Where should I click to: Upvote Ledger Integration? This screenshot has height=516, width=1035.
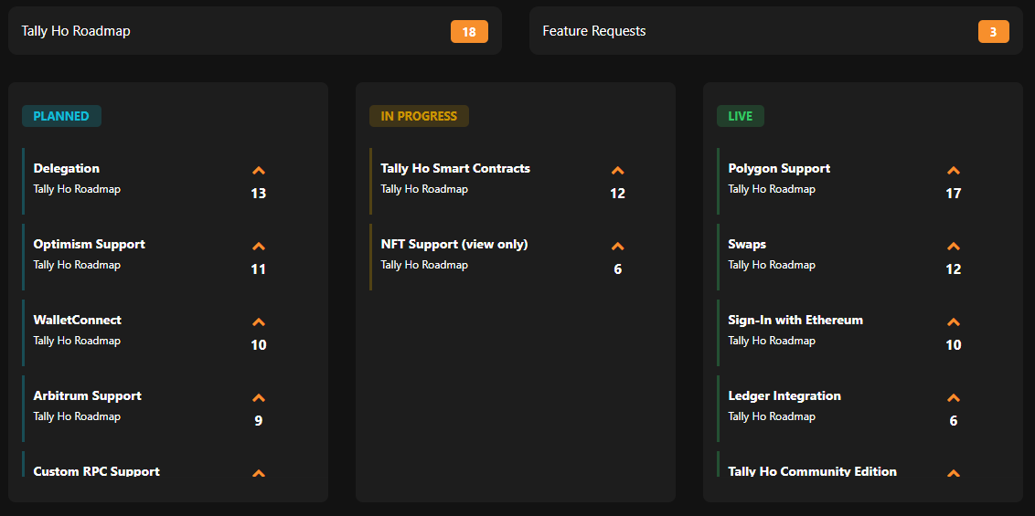[953, 398]
